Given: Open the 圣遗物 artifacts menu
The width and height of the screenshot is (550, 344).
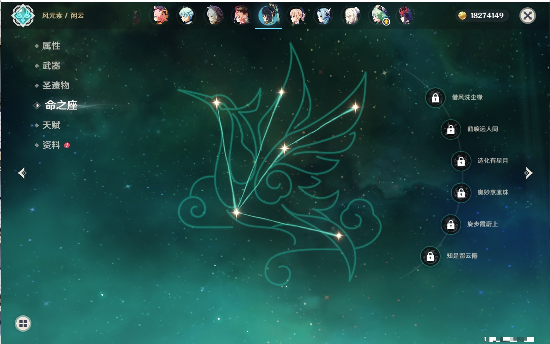Looking at the screenshot, I should pyautogui.click(x=56, y=86).
